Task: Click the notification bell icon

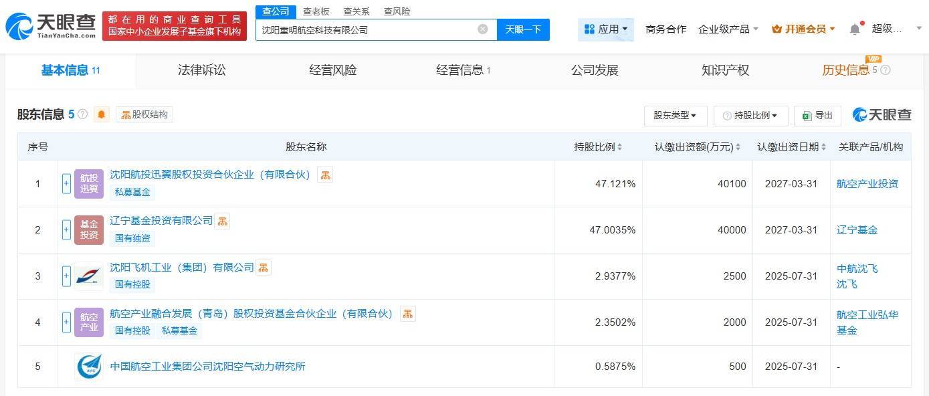Action: pyautogui.click(x=855, y=29)
